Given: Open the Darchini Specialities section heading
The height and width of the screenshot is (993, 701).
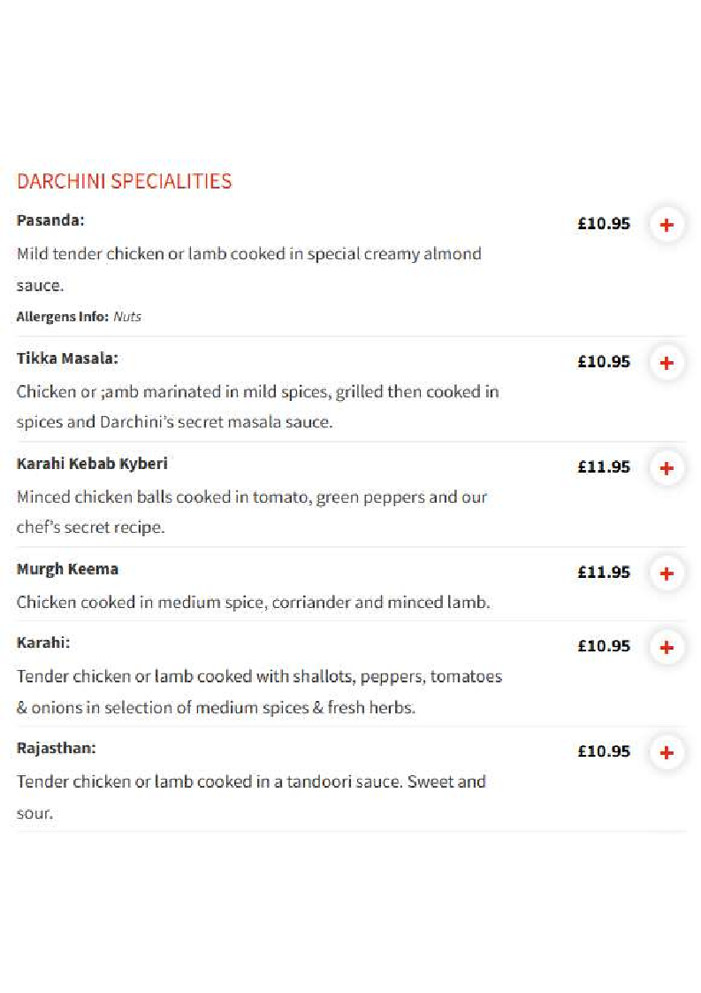Looking at the screenshot, I should click(124, 181).
